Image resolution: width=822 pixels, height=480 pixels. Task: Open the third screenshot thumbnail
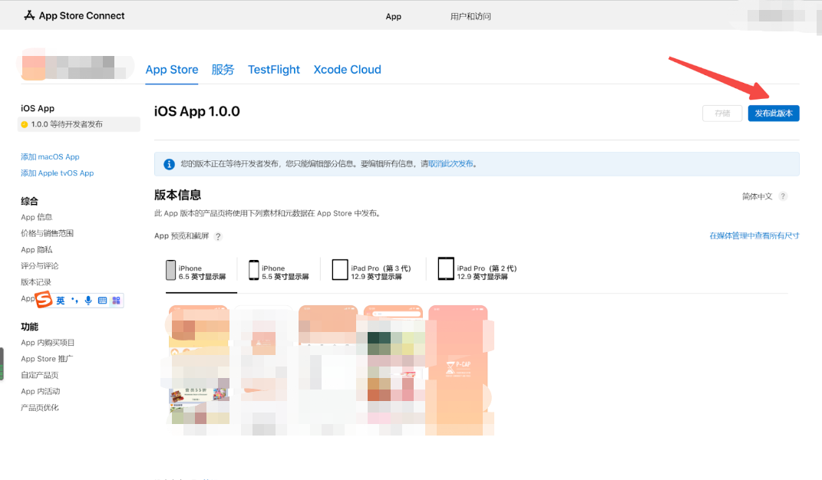[328, 370]
